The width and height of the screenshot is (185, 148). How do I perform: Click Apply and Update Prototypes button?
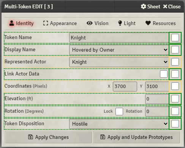[137, 137]
